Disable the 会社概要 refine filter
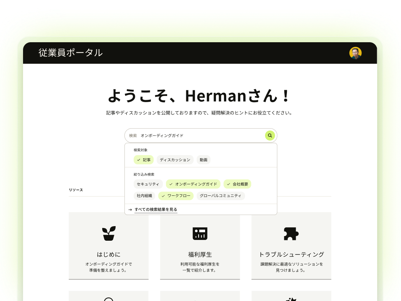401x301 pixels. click(237, 184)
